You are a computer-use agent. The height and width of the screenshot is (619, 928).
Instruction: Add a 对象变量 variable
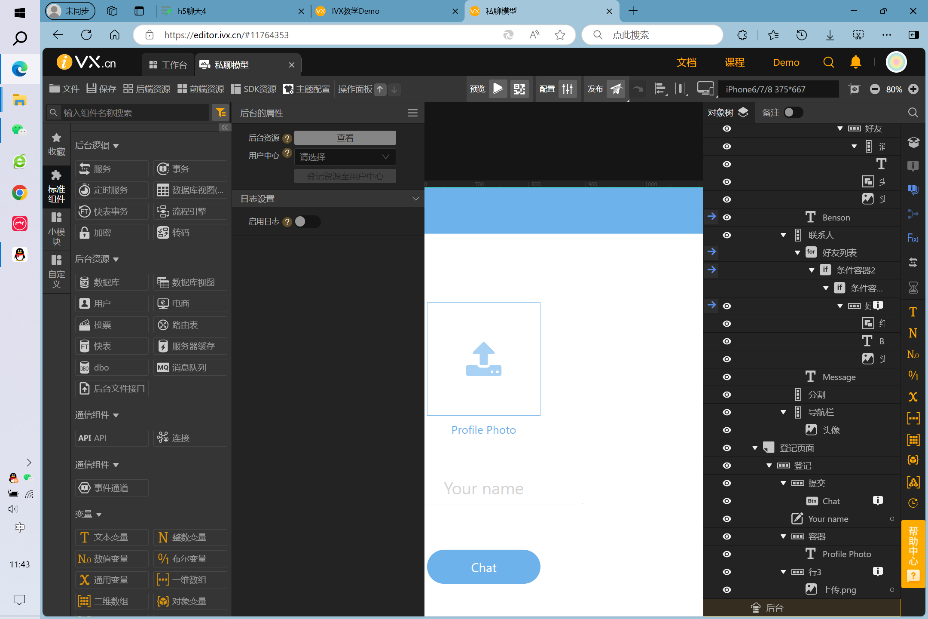coord(190,601)
